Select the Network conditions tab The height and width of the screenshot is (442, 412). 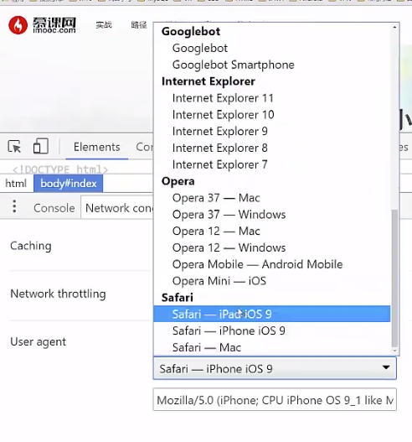[x=118, y=208]
